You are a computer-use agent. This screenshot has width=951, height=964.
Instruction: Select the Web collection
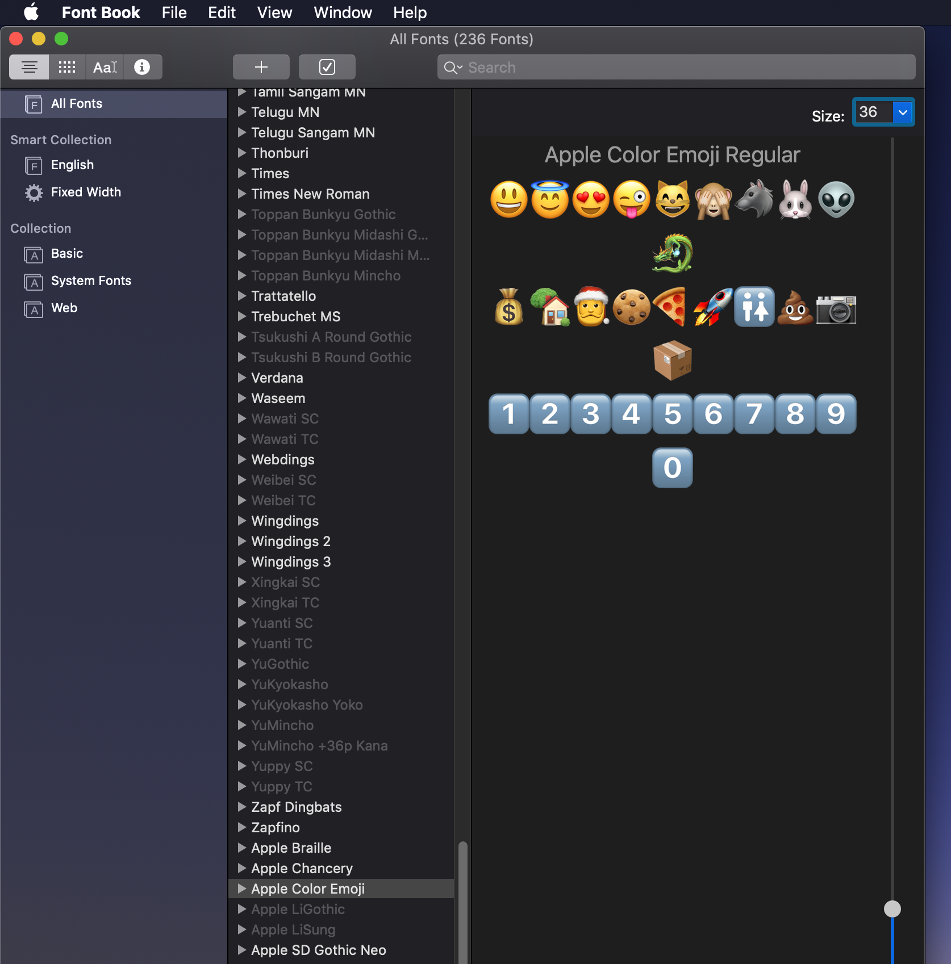114,308
